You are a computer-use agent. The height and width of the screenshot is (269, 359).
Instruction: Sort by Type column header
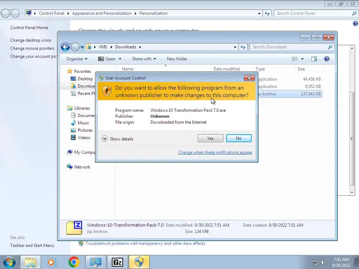coord(260,69)
